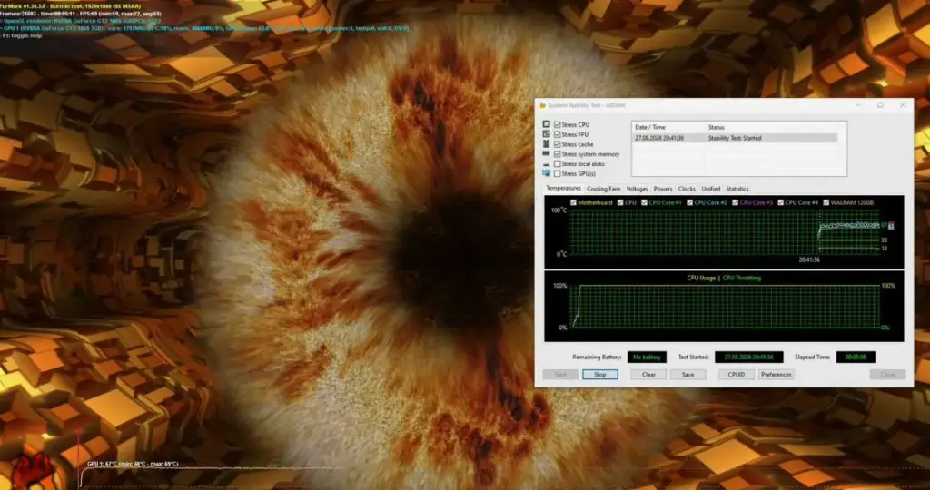
Task: Click the Test Started timestamp field
Action: [748, 358]
